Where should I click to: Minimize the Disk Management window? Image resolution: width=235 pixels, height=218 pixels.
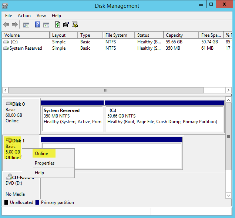(201, 4)
